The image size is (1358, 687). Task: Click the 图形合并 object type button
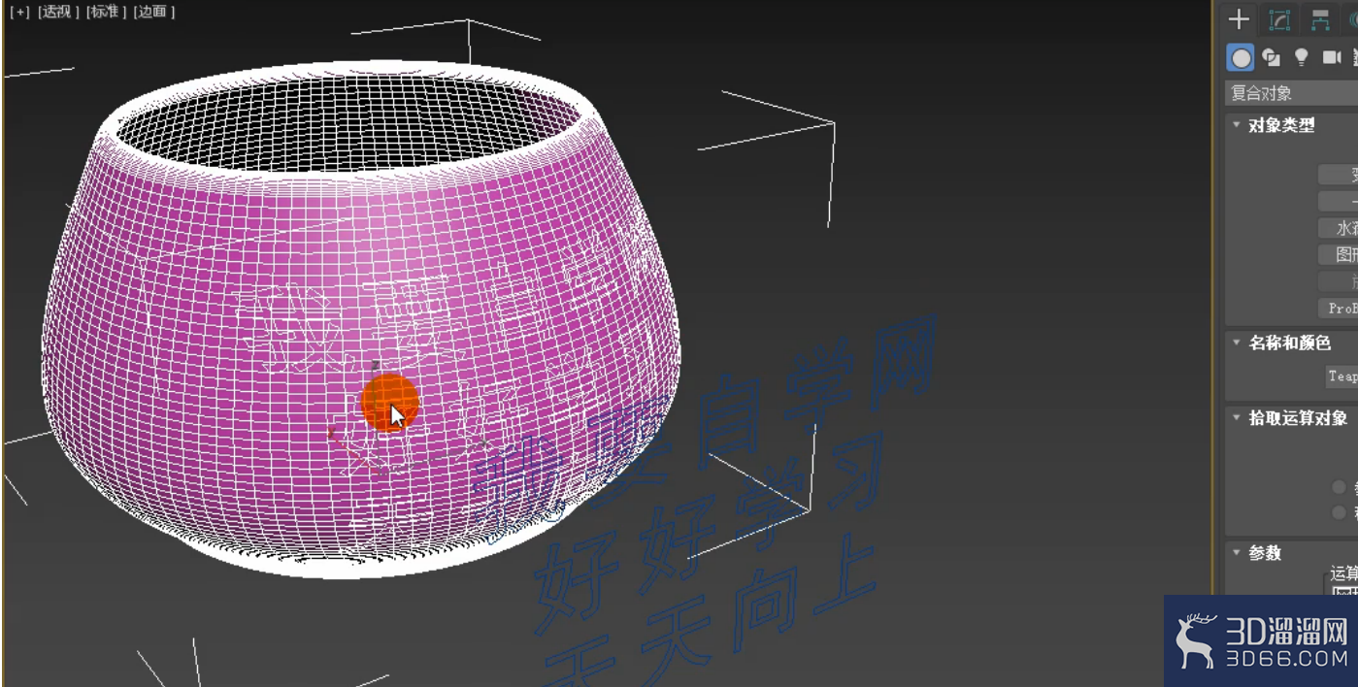(1338, 254)
